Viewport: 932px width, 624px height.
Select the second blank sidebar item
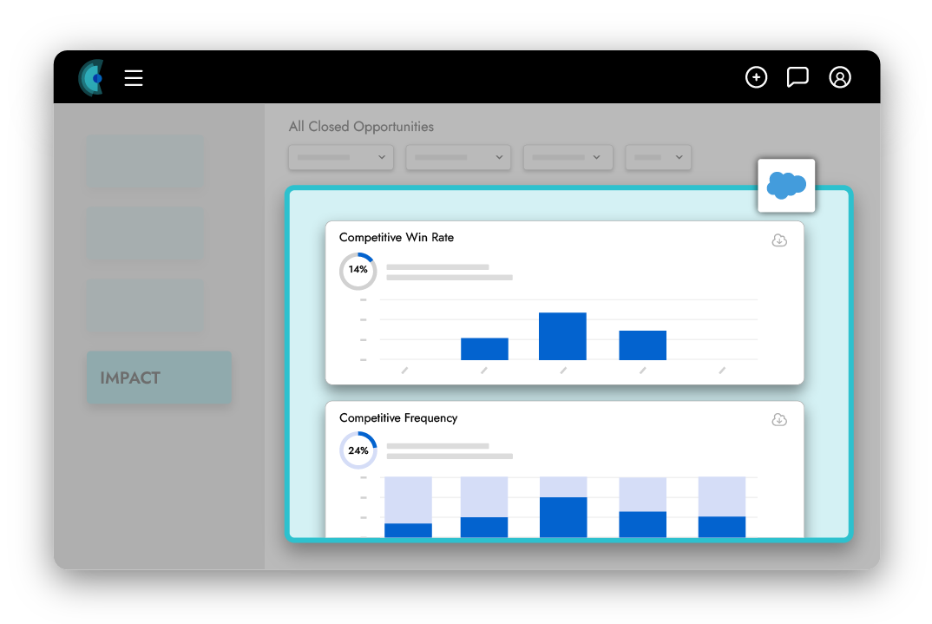[145, 234]
